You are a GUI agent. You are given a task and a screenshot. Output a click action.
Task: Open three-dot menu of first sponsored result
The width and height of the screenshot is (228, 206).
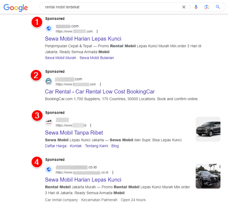coord(97,31)
